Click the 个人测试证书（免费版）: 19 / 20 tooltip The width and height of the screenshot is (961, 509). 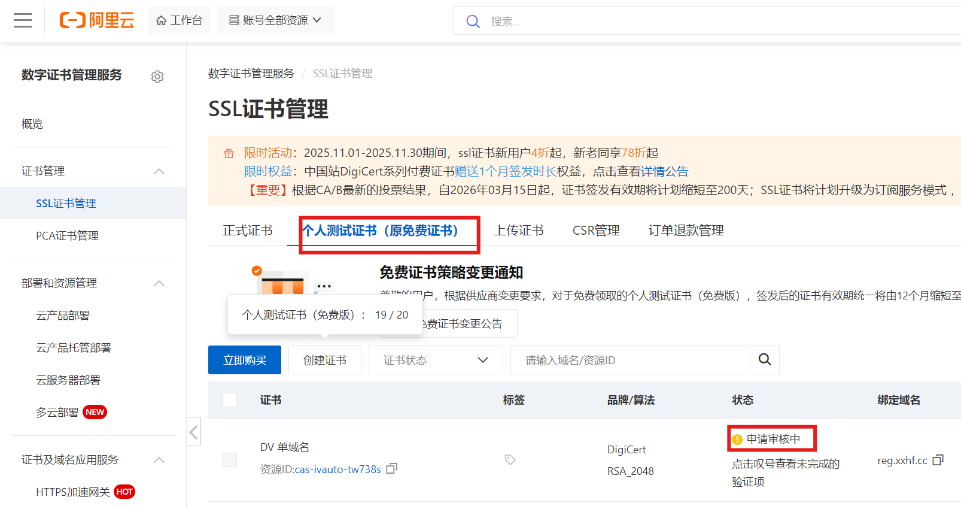click(x=325, y=314)
